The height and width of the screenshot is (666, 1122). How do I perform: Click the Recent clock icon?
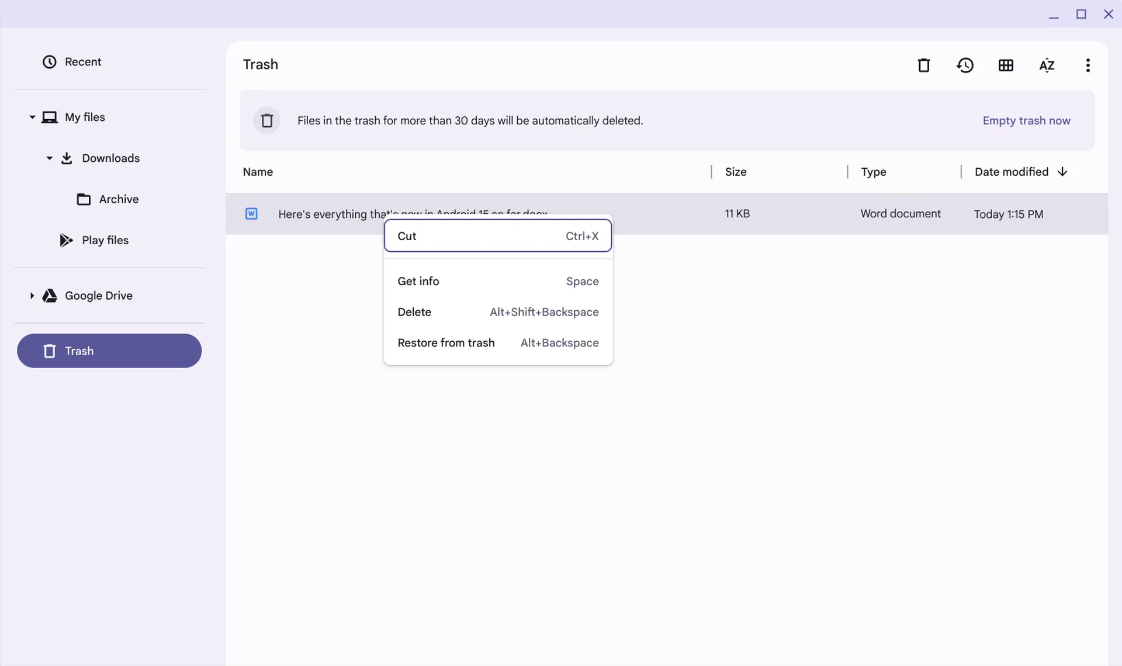pyautogui.click(x=50, y=62)
